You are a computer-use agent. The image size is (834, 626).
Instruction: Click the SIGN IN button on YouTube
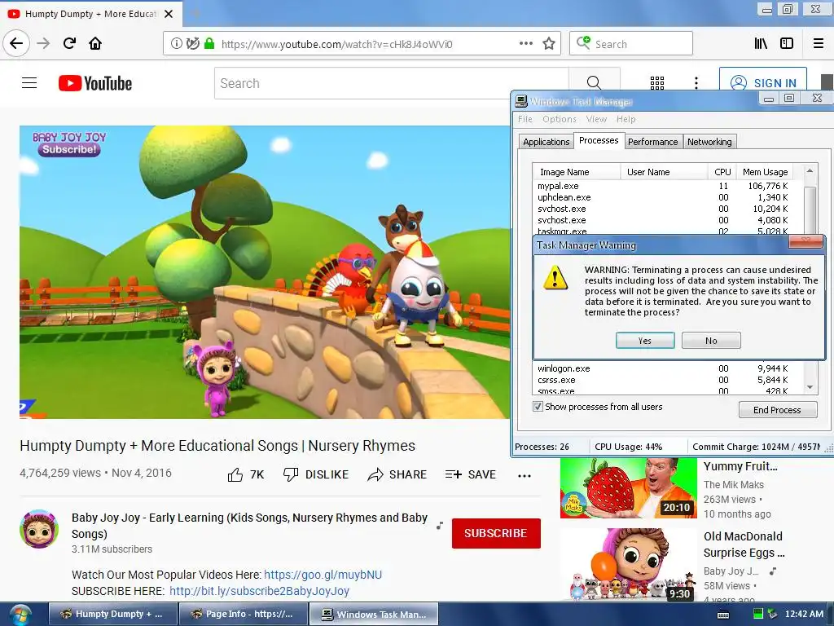[762, 83]
